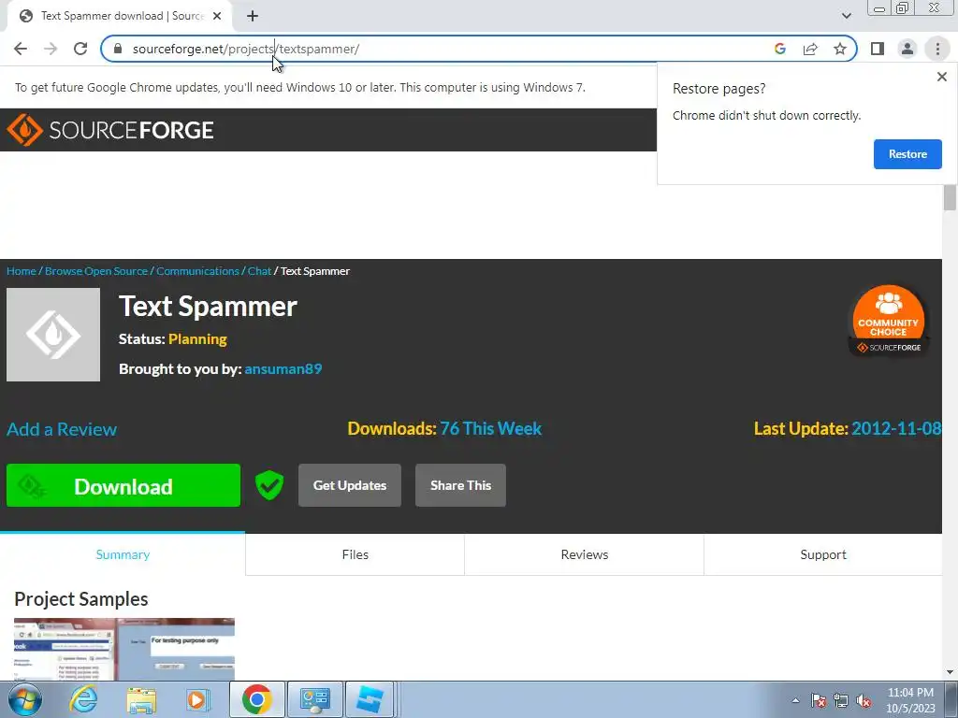Select the Summary tab
The width and height of the screenshot is (958, 718).
tap(123, 554)
